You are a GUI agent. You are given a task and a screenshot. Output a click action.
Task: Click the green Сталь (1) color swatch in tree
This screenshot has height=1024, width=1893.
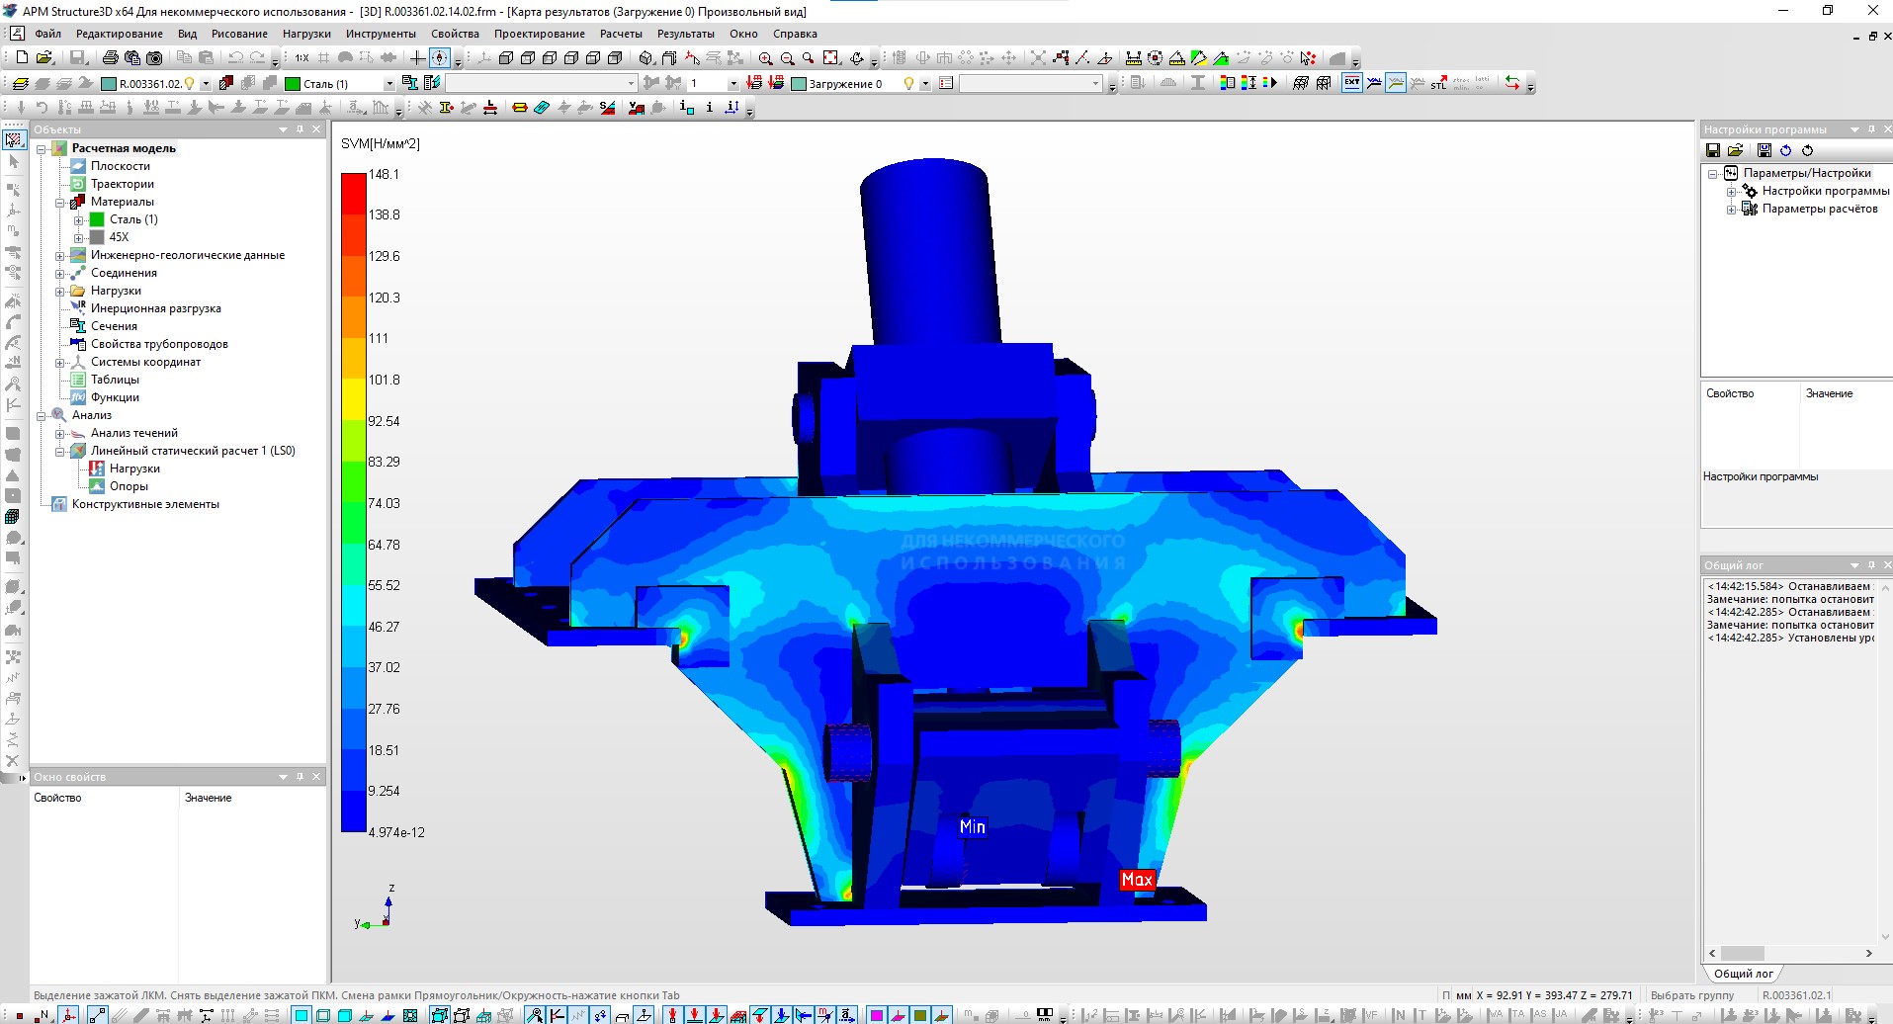pos(97,219)
